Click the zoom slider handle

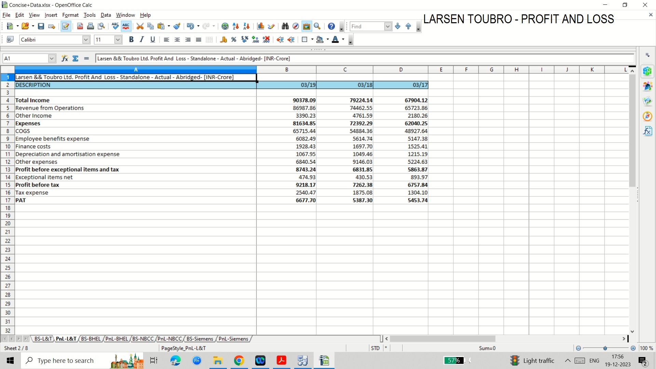click(605, 348)
